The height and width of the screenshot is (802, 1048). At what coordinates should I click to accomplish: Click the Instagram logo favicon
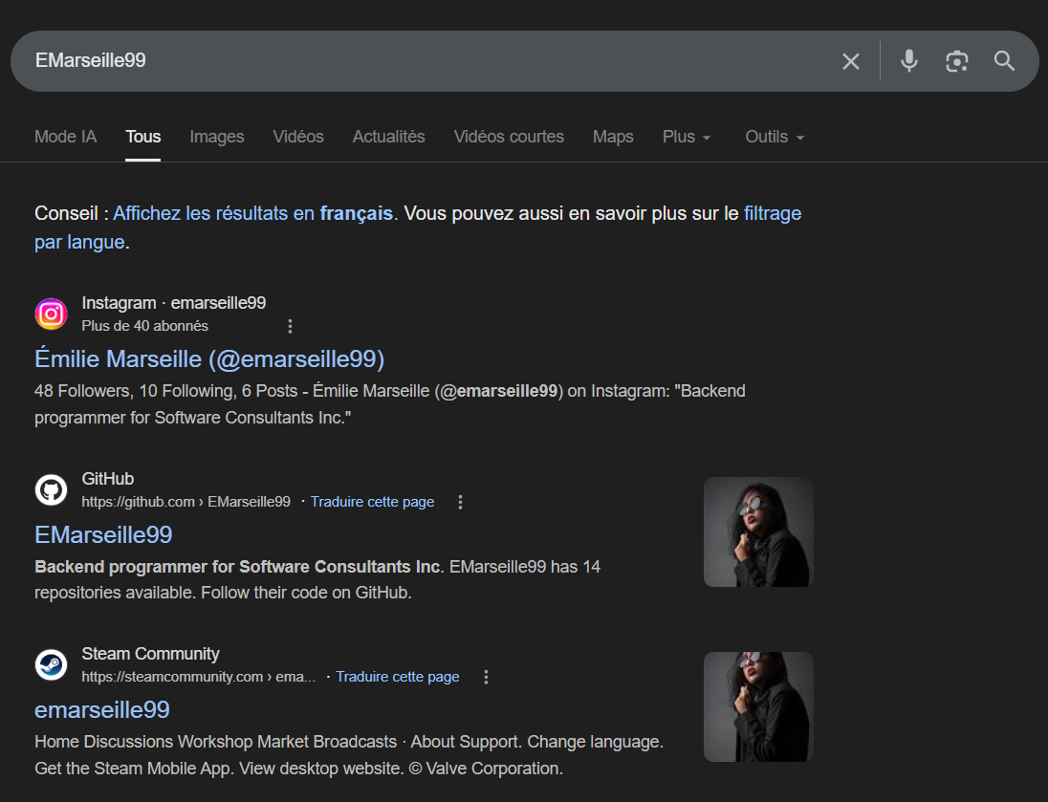51,314
